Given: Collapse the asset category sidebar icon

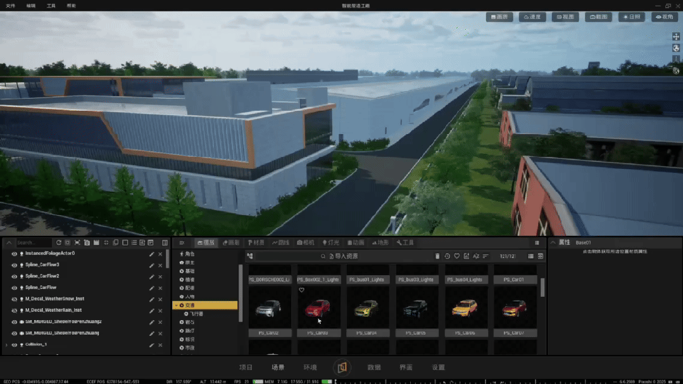Looking at the screenshot, I should pyautogui.click(x=182, y=242).
